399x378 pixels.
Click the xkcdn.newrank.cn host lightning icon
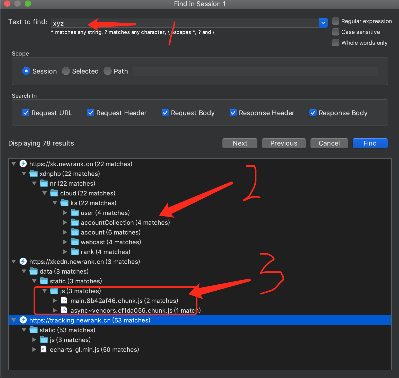pos(23,261)
